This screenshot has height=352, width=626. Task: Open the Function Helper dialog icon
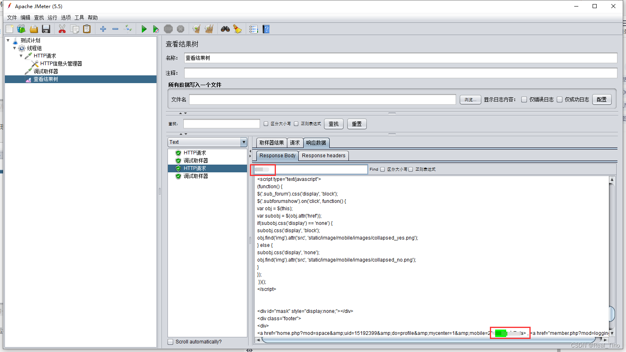(253, 29)
